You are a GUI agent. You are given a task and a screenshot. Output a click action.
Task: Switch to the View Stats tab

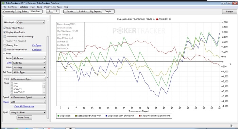(36, 11)
